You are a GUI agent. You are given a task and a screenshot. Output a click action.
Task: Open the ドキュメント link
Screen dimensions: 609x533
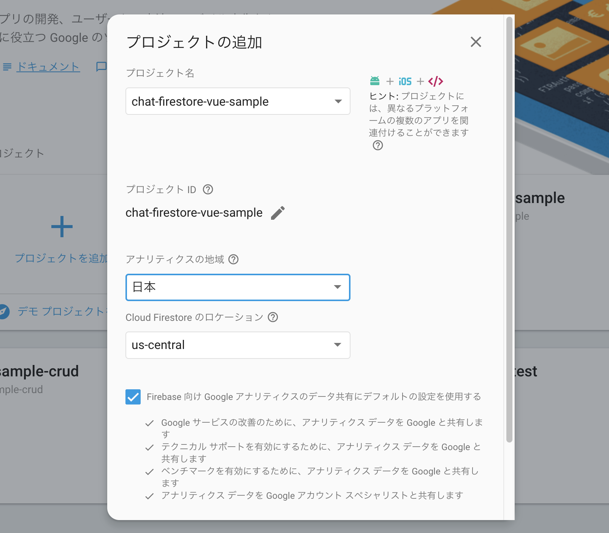[x=48, y=66]
